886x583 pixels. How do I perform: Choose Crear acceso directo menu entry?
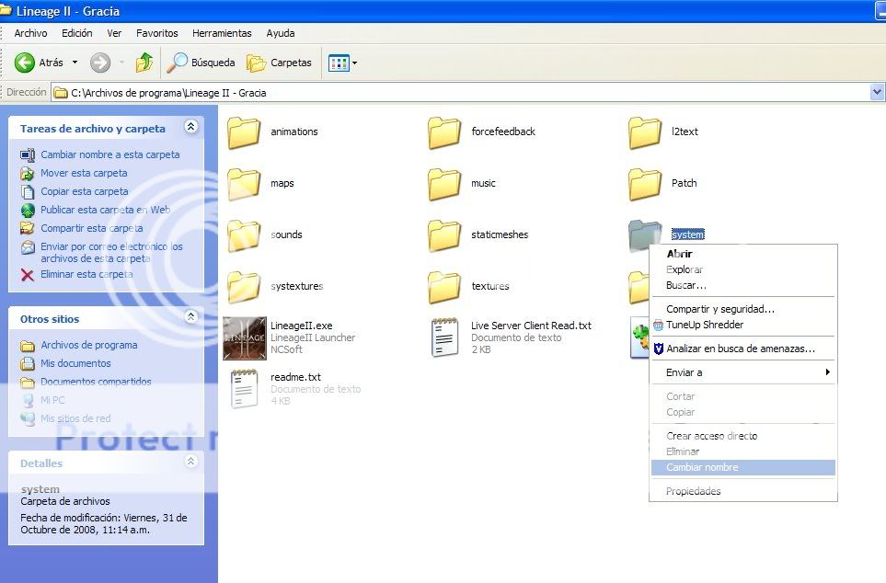[743, 436]
